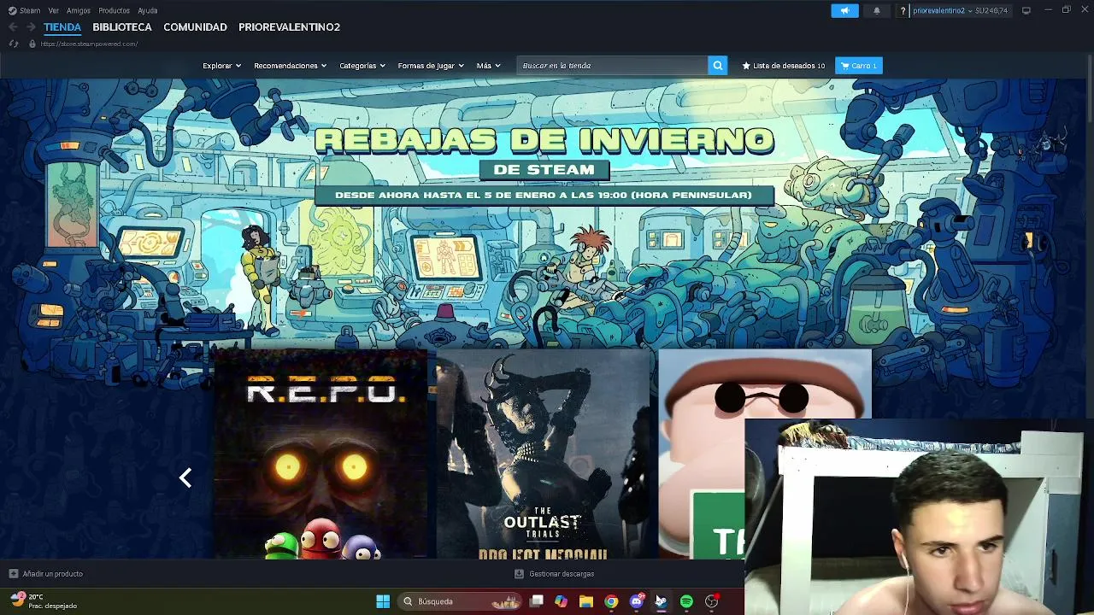
Task: Open Discord from the taskbar
Action: click(636, 601)
